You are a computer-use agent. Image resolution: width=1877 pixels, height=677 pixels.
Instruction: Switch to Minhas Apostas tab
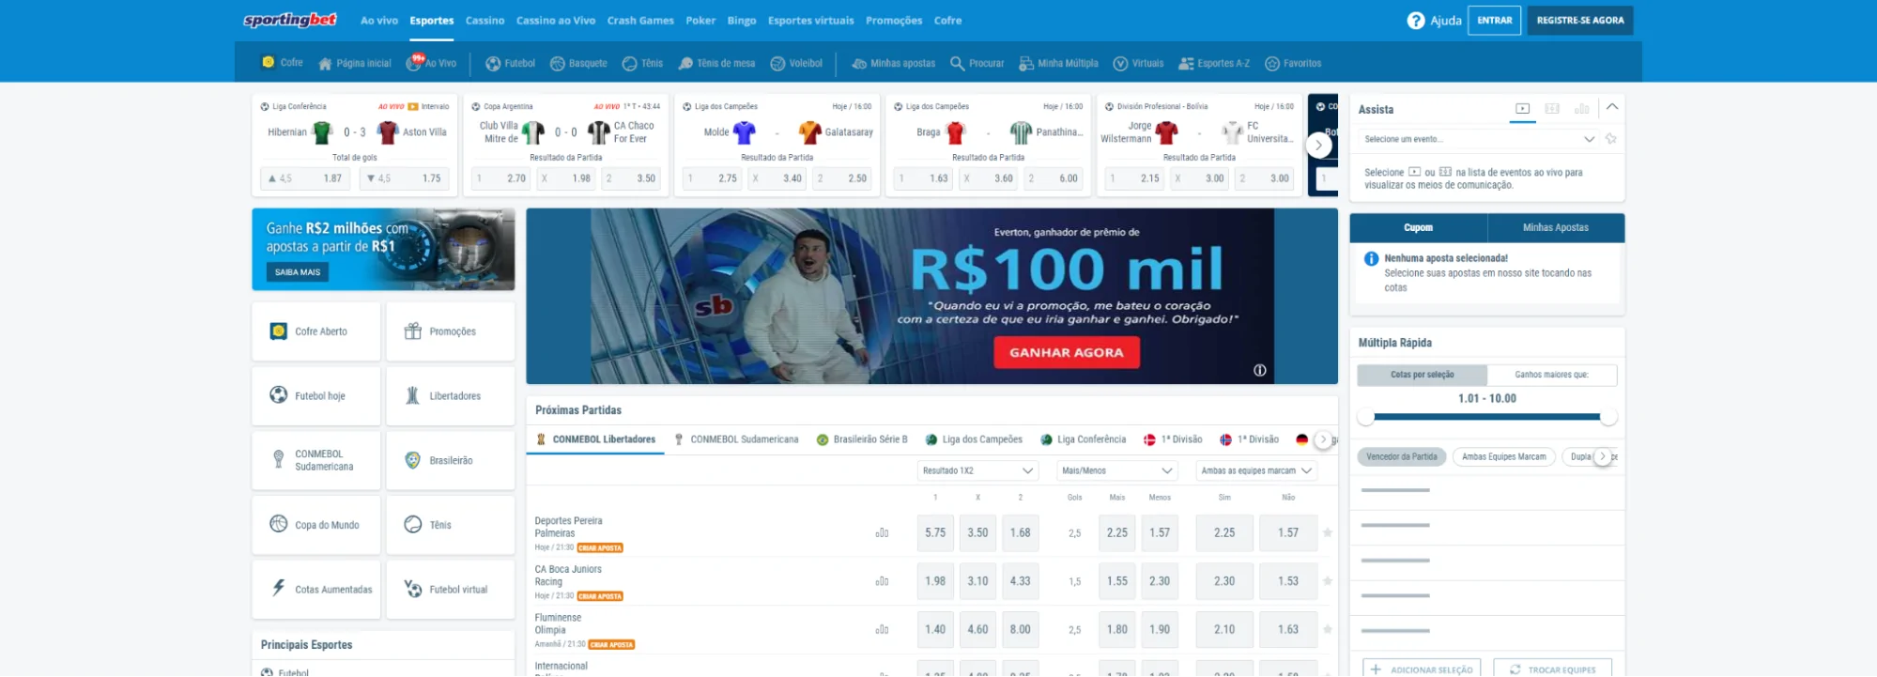(x=1556, y=228)
